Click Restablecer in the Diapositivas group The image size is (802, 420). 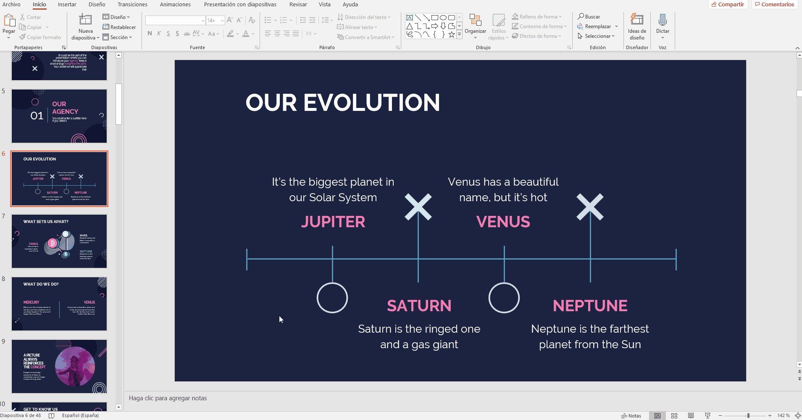119,27
